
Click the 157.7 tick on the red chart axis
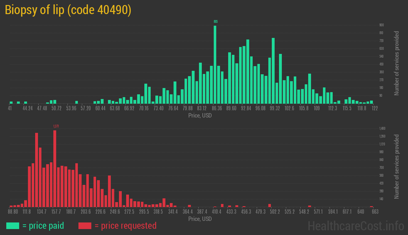tap(56, 212)
